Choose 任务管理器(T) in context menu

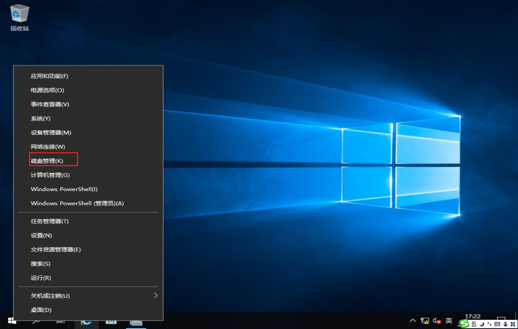(49, 221)
